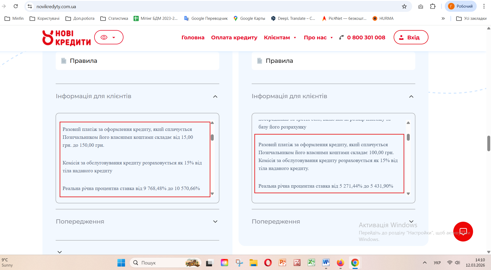The width and height of the screenshot is (491, 270).
Task: Open the Minfin bookmarks folder
Action: (14, 18)
